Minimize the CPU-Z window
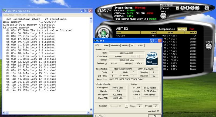The width and height of the screenshot is (216, 117). coord(152,41)
